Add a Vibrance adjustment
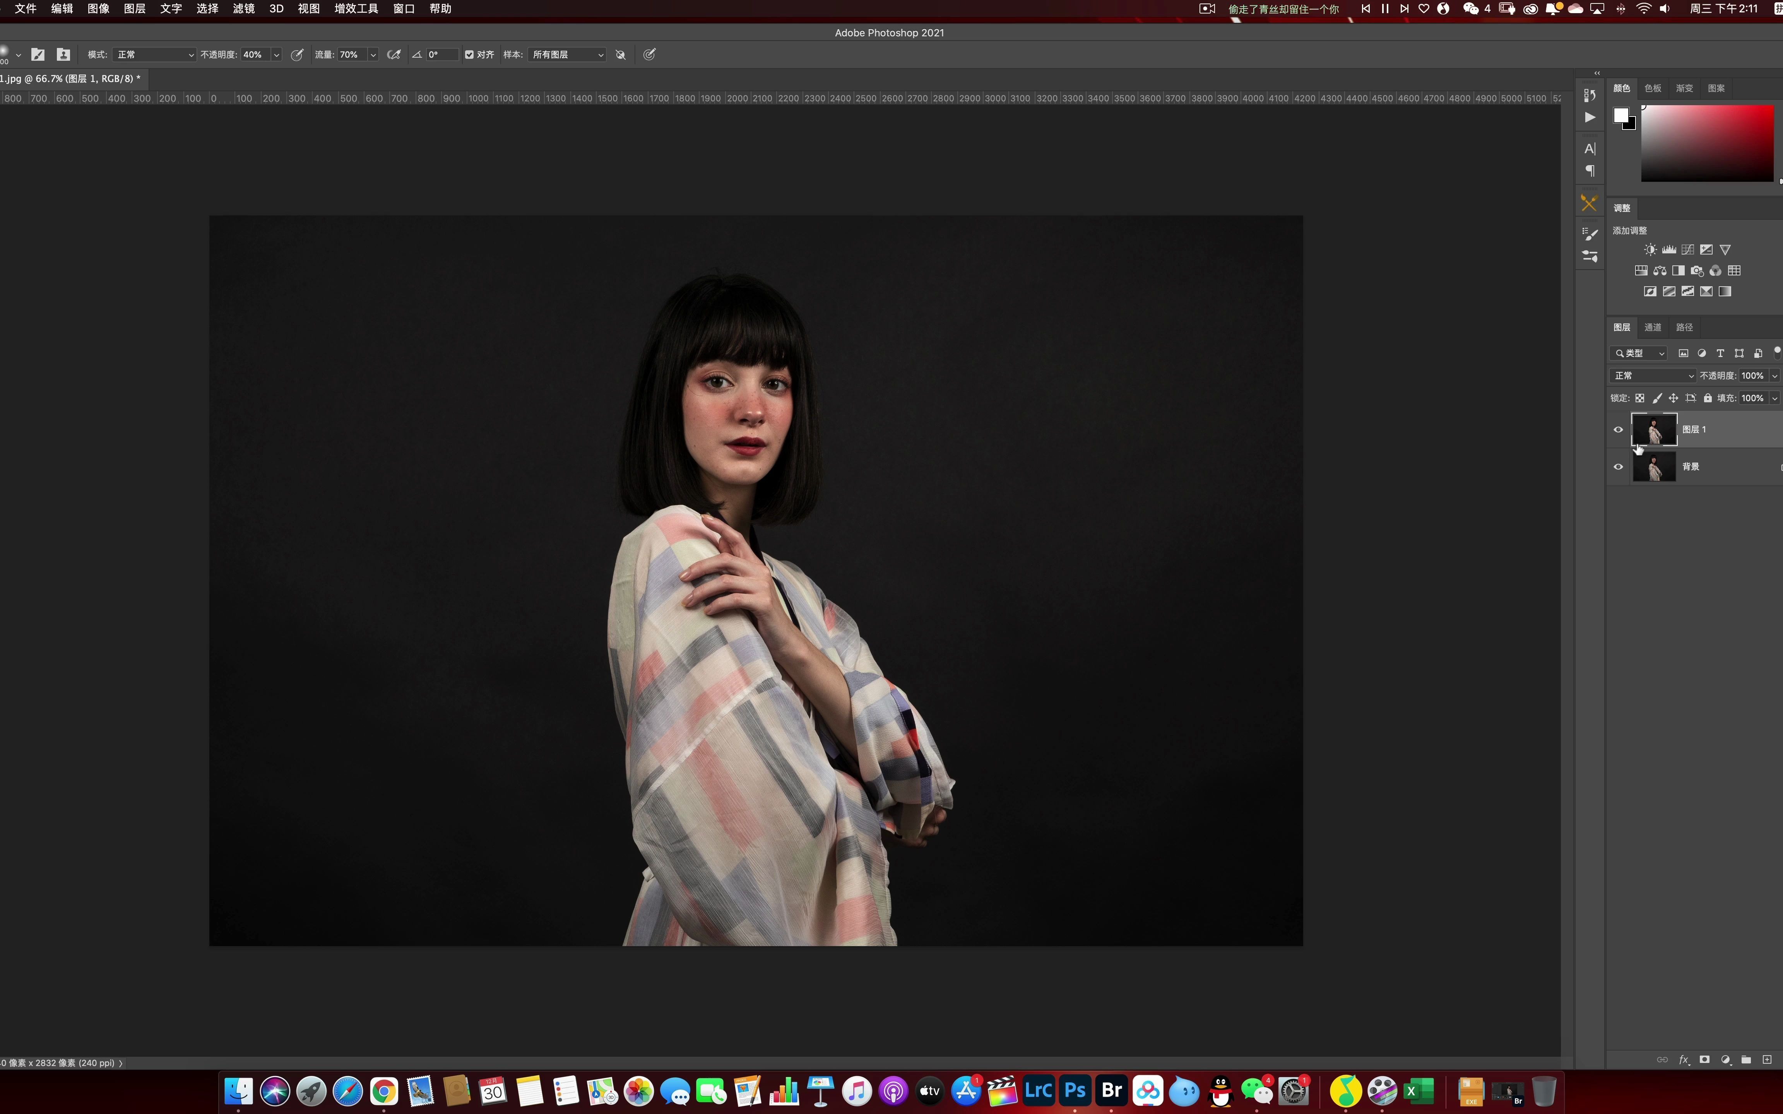This screenshot has width=1783, height=1114. click(1725, 250)
